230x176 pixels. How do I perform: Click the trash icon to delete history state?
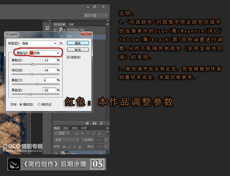101,123
